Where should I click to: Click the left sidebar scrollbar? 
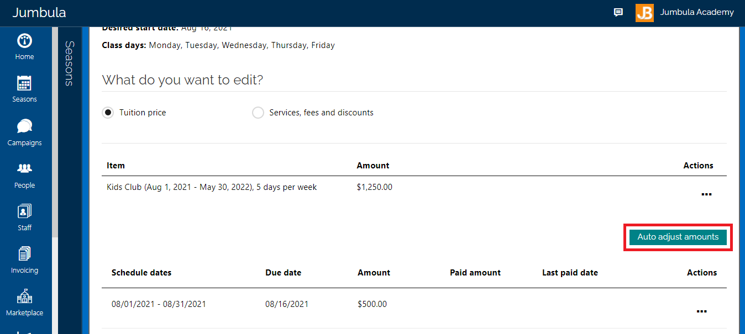55,132
